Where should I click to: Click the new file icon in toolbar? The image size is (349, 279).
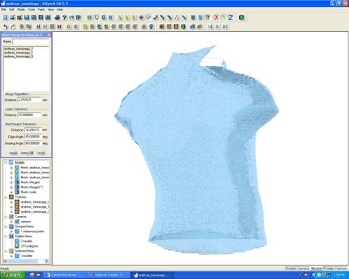tap(6, 17)
